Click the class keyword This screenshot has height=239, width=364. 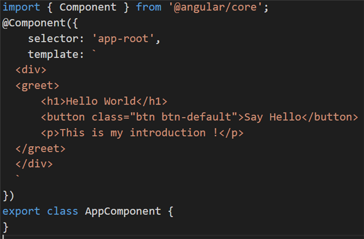pos(62,211)
